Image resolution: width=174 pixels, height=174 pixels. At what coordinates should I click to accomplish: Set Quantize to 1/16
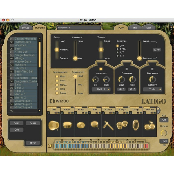coord(117,49)
